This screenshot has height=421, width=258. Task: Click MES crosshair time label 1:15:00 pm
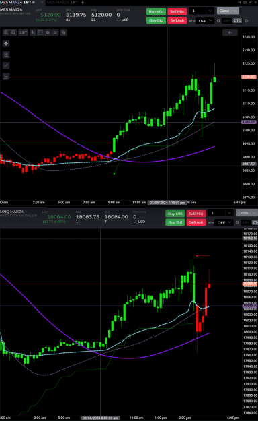coord(167,203)
